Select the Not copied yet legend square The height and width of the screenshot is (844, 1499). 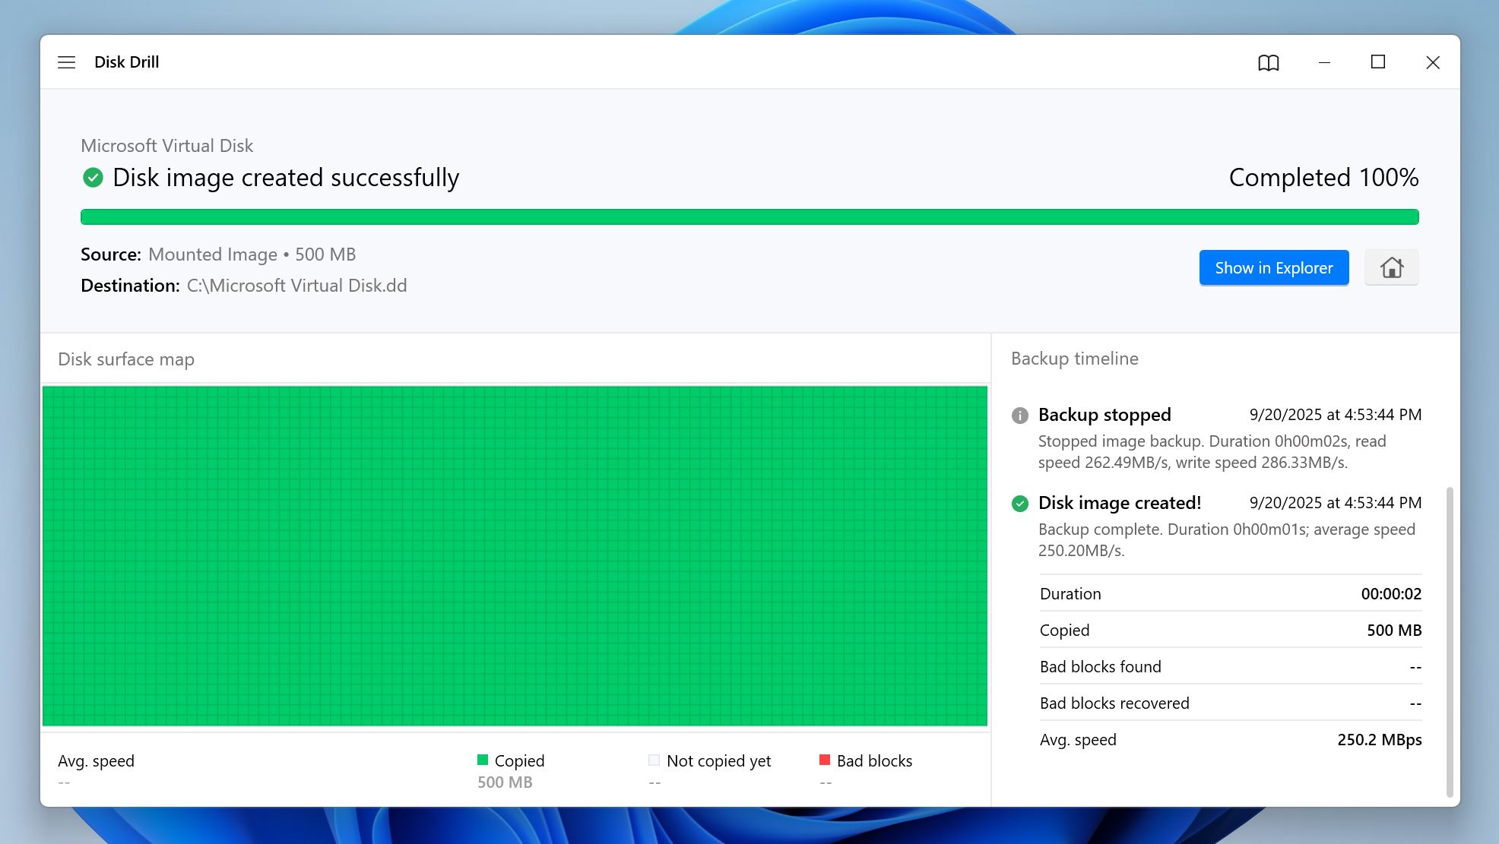click(x=654, y=759)
